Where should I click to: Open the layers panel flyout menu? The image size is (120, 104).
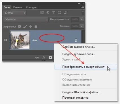tap(82, 7)
